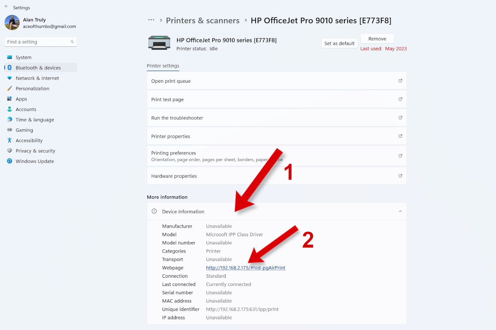Viewport: 496px width, 330px height.
Task: Remove the HP OfficeJet printer
Action: tap(377, 39)
